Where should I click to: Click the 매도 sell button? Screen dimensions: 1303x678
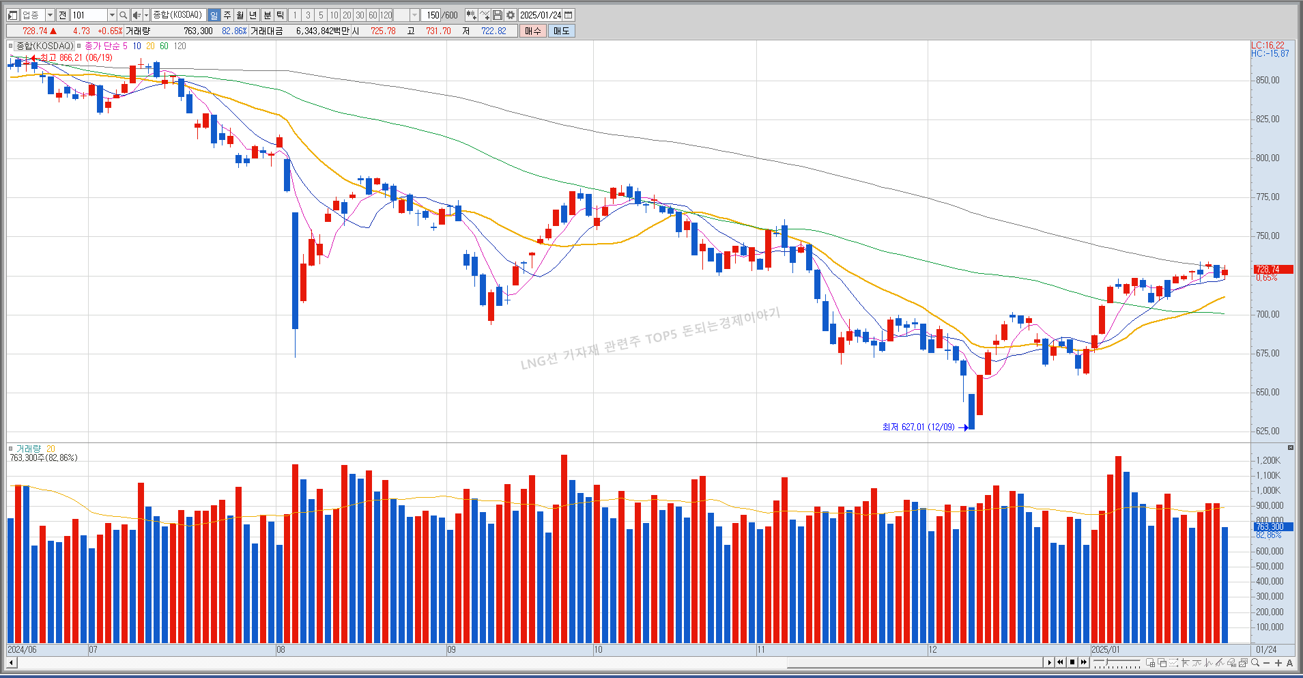click(562, 31)
